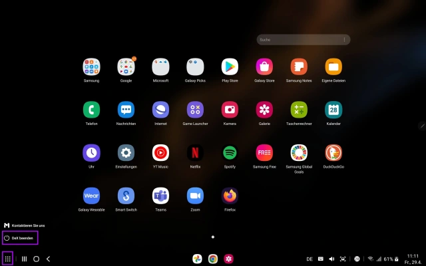
Task: Launch Zoom
Action: click(x=195, y=196)
